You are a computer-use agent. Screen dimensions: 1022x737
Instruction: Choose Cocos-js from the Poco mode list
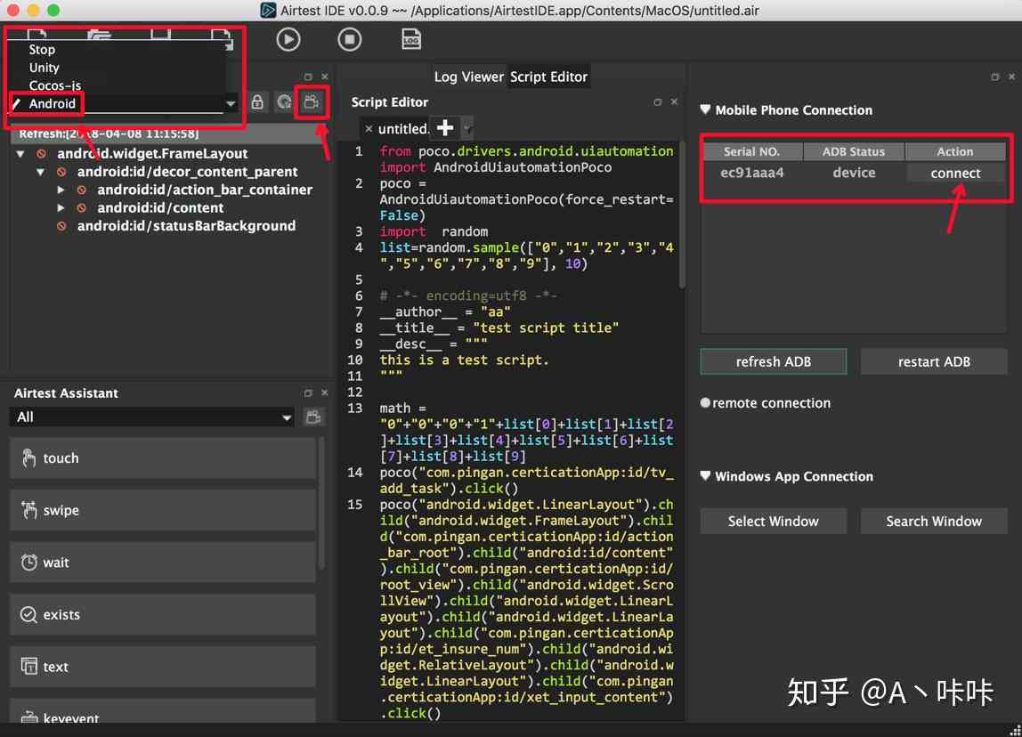pyautogui.click(x=55, y=85)
